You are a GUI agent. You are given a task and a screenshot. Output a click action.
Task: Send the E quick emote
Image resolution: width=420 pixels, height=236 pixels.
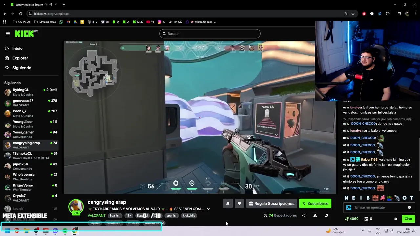pyautogui.click(x=354, y=198)
